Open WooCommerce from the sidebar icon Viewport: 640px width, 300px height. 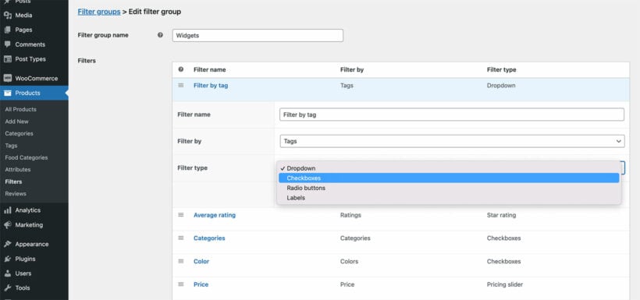pos(8,78)
